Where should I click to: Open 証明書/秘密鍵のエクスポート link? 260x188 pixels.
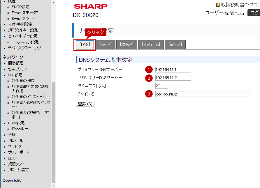point(31,115)
